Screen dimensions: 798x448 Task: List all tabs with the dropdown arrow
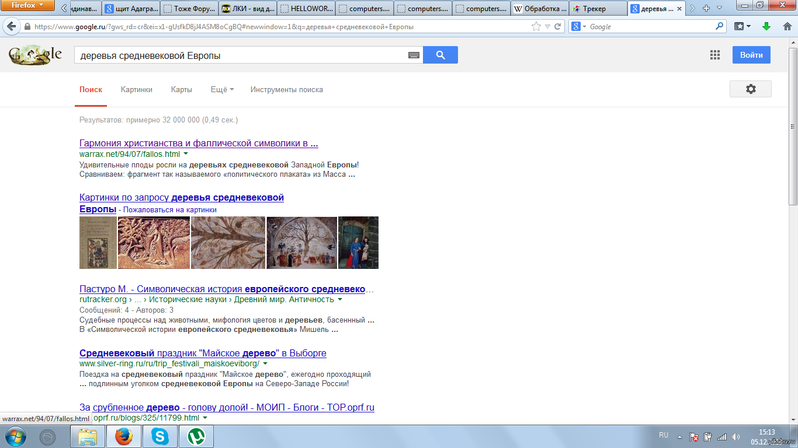click(x=719, y=9)
